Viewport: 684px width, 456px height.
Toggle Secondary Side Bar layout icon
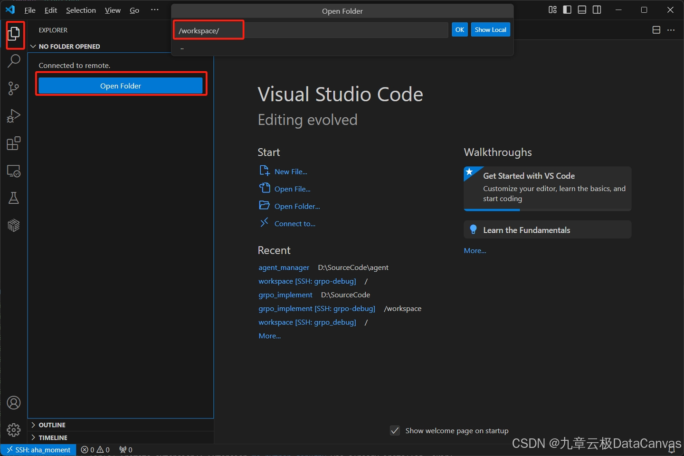[x=597, y=9]
